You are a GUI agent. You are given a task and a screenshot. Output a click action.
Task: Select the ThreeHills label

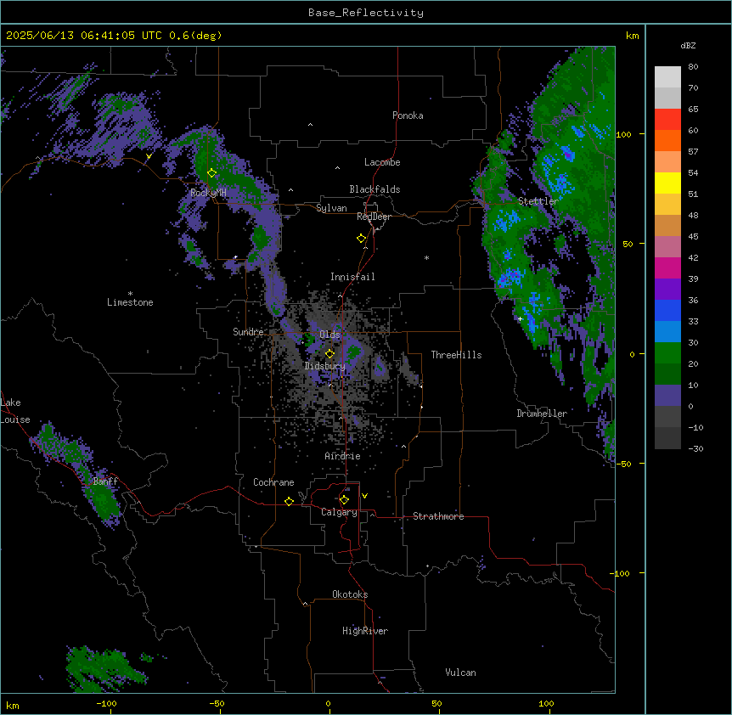[x=456, y=355]
